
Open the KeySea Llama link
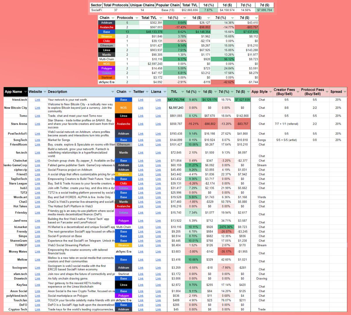tap(158, 285)
